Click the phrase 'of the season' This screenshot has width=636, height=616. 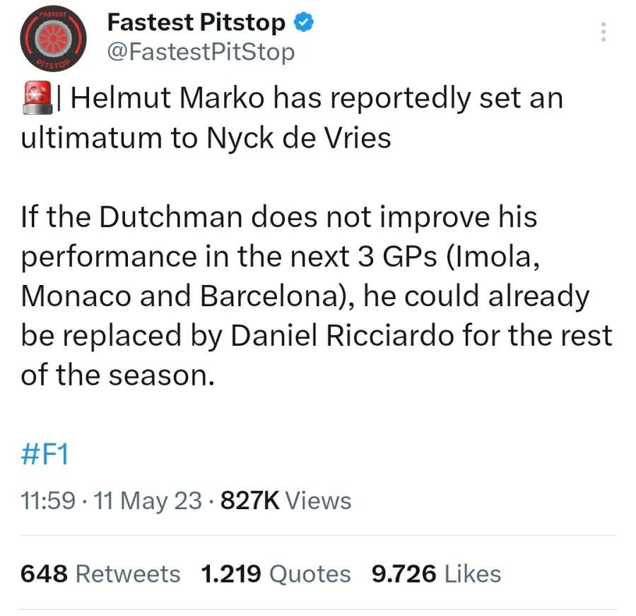(117, 375)
